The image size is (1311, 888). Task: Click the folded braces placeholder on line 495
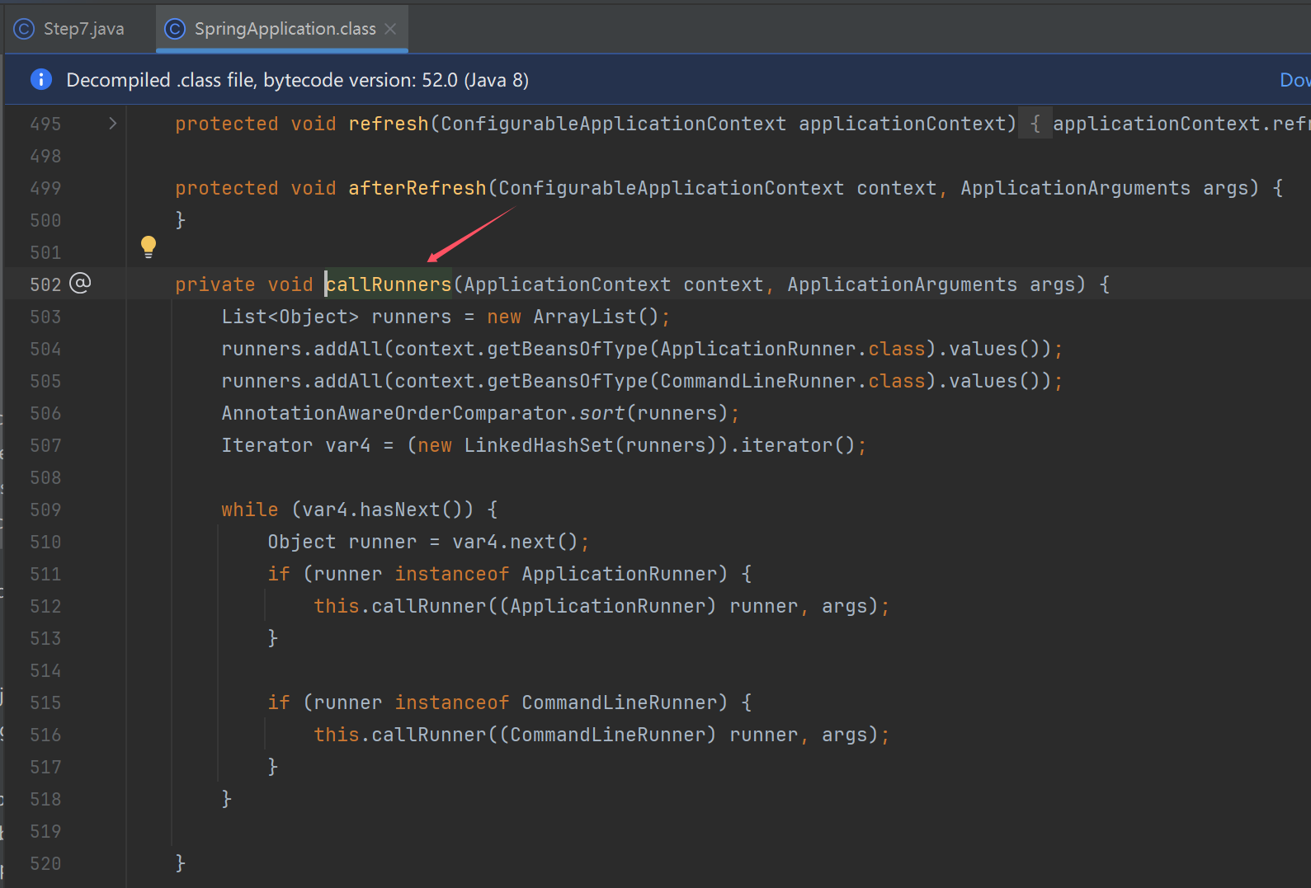pos(1035,124)
